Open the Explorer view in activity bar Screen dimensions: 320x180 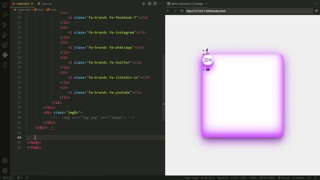tap(5, 4)
